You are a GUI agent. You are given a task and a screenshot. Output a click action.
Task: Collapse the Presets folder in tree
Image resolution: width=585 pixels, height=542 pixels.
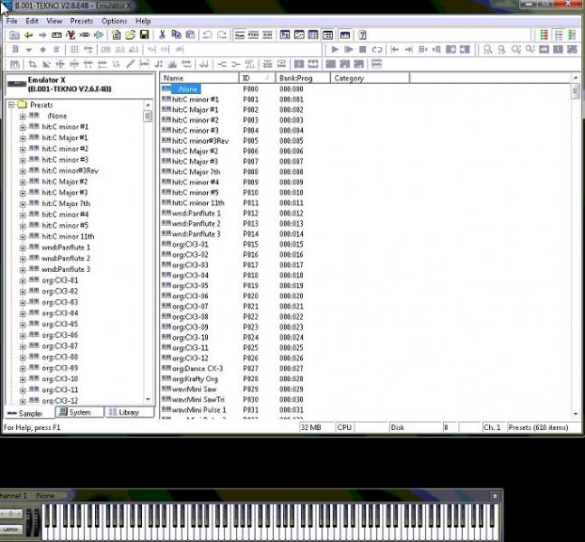pos(11,105)
